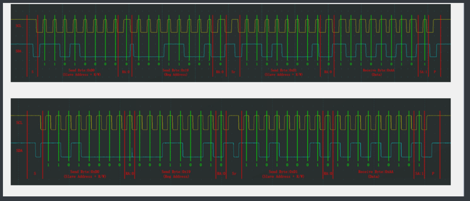This screenshot has width=470, height=201.
Task: Click 'RA:0' after 0x19 in upper waveform
Action: [220, 72]
